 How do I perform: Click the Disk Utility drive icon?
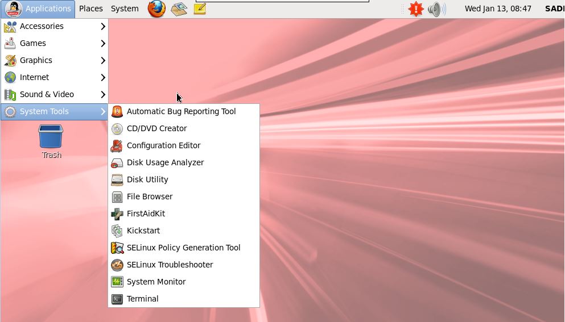pos(117,179)
